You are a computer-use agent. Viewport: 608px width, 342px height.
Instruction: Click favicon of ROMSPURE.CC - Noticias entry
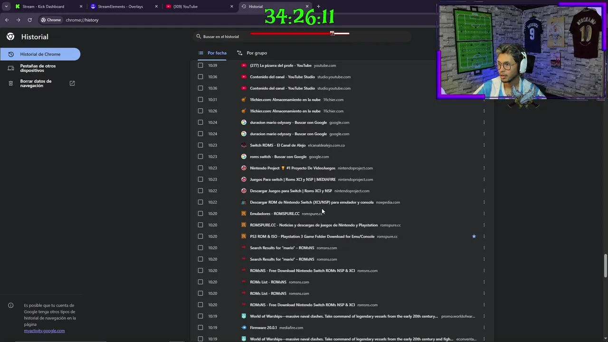pyautogui.click(x=244, y=225)
